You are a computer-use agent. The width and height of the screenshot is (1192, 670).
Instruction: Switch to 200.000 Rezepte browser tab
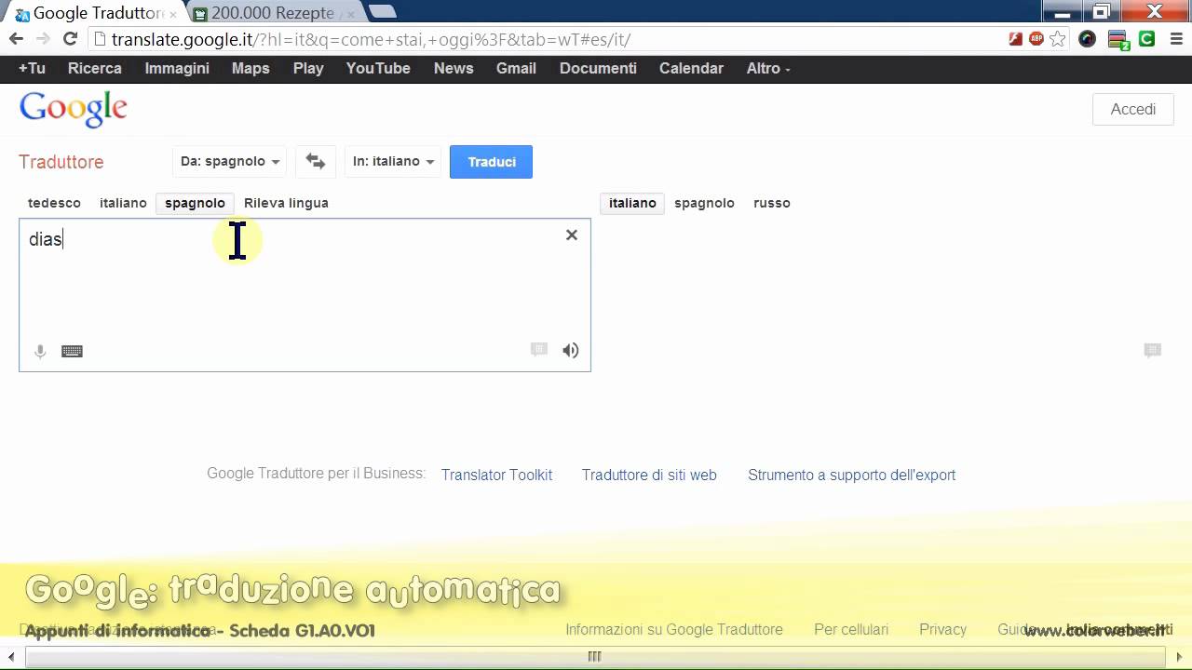272,13
